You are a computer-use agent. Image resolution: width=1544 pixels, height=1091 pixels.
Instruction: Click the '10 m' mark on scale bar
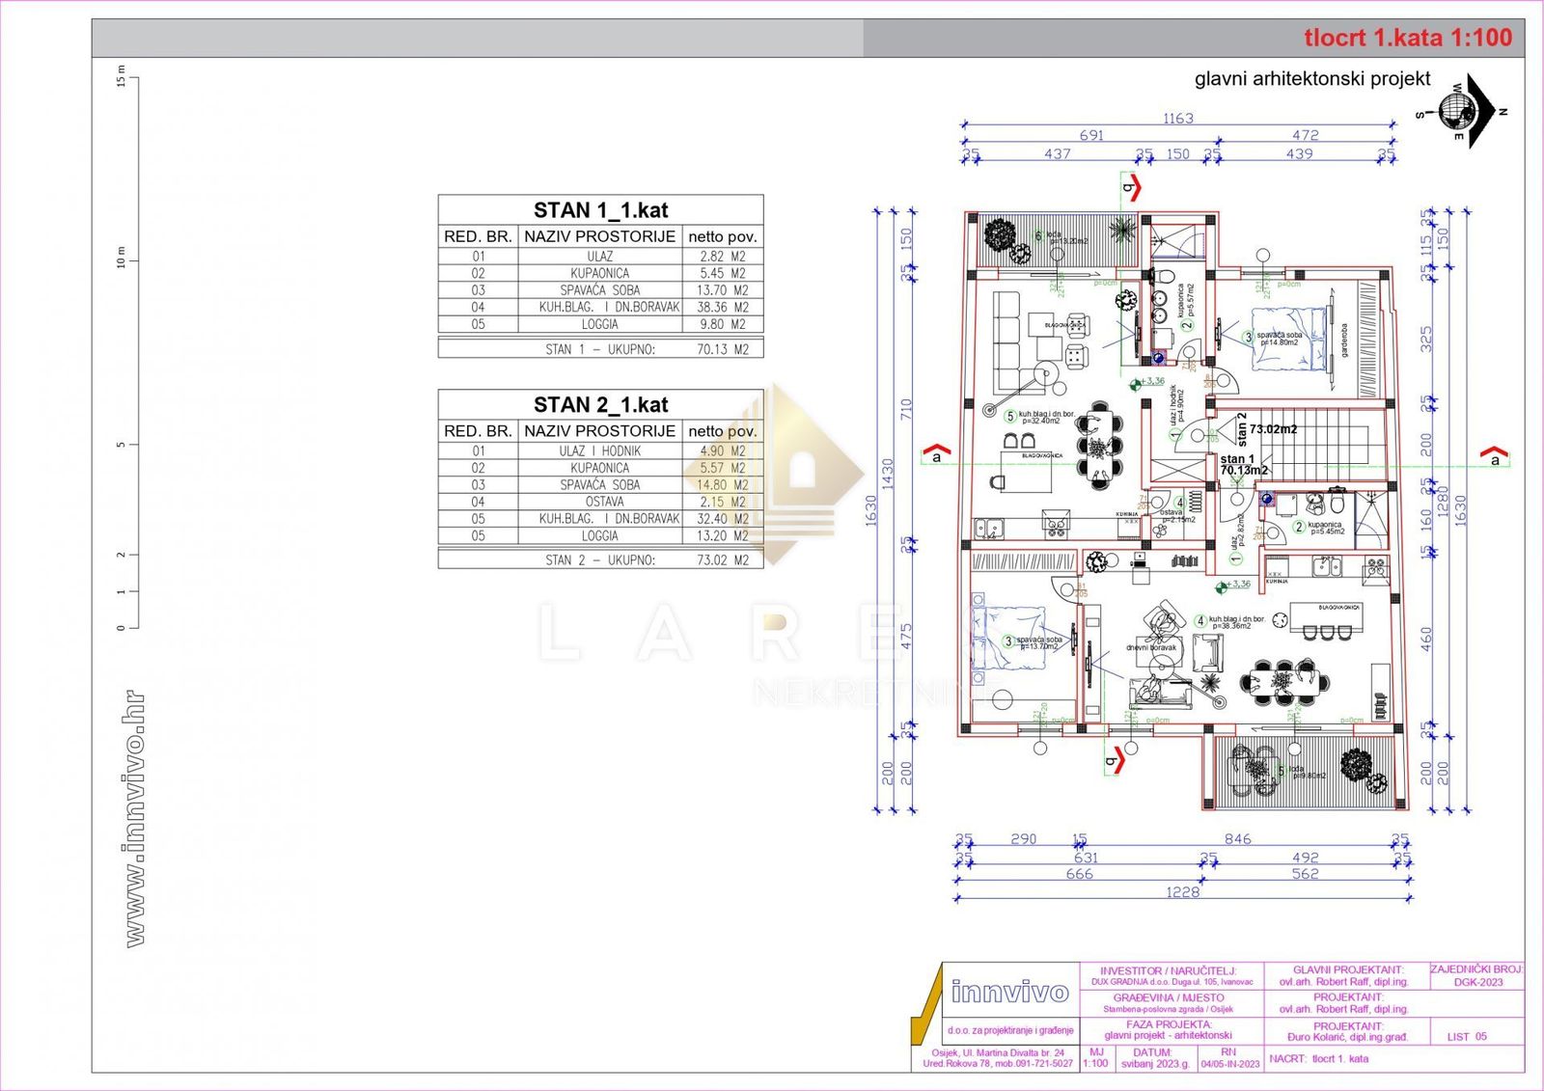121,258
